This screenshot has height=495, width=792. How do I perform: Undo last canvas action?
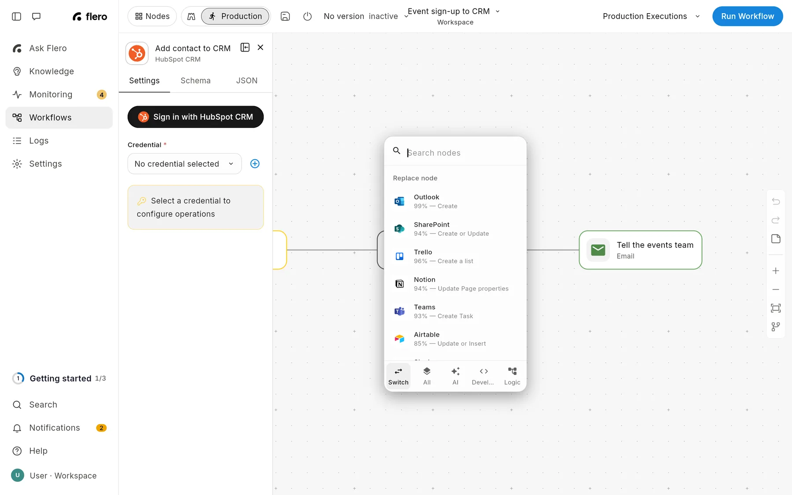pyautogui.click(x=776, y=202)
